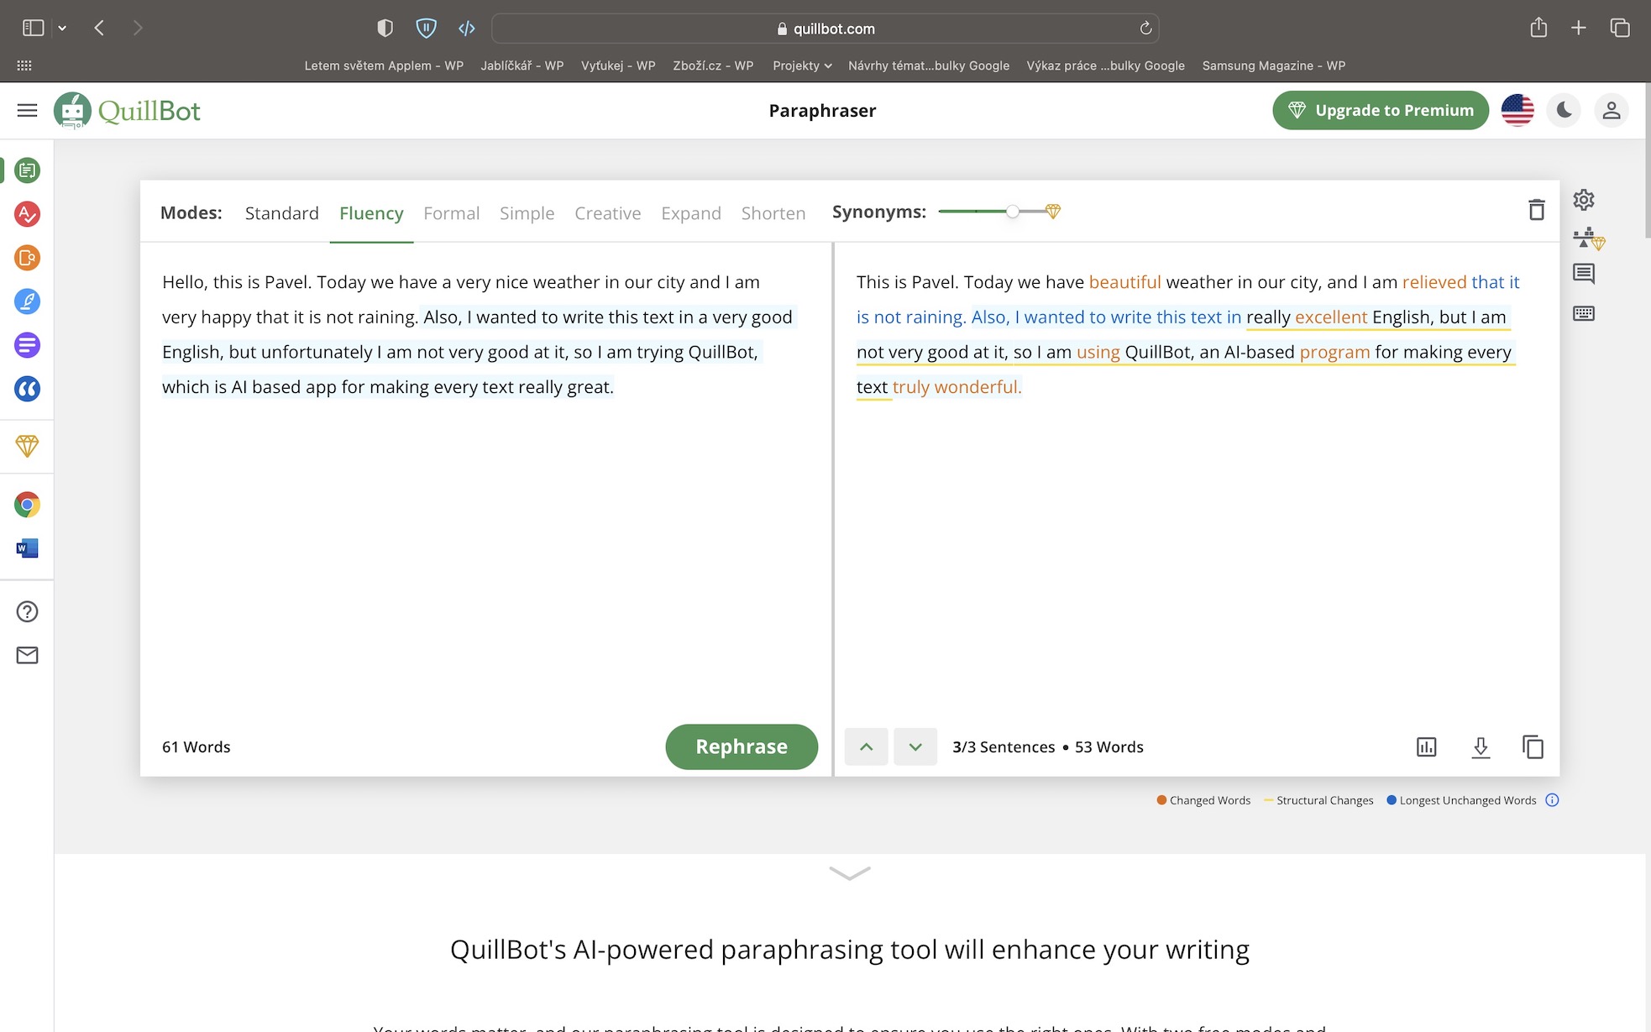This screenshot has height=1032, width=1651.
Task: Open the Grammar Checker sidebar icon
Action: click(27, 214)
